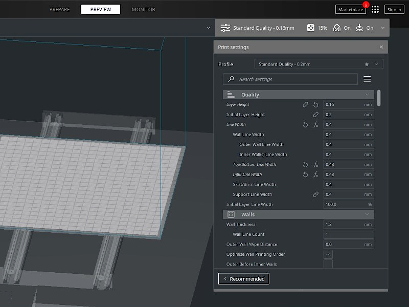Click the Layer Height link icon
The image size is (409, 307).
click(305, 104)
